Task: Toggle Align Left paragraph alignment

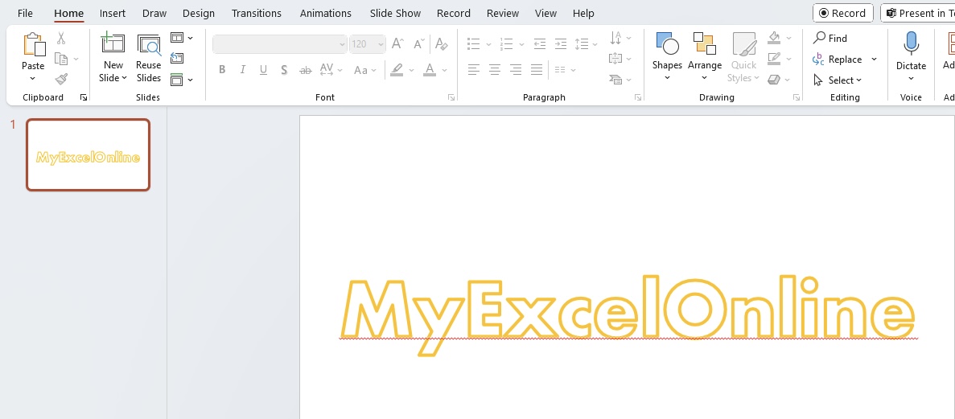Action: 474,70
